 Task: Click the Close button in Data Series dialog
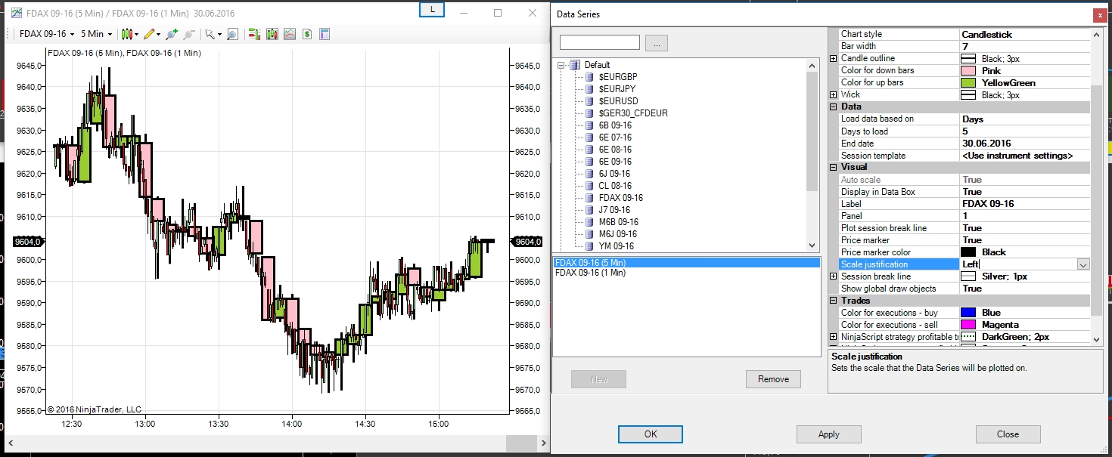click(x=1008, y=434)
